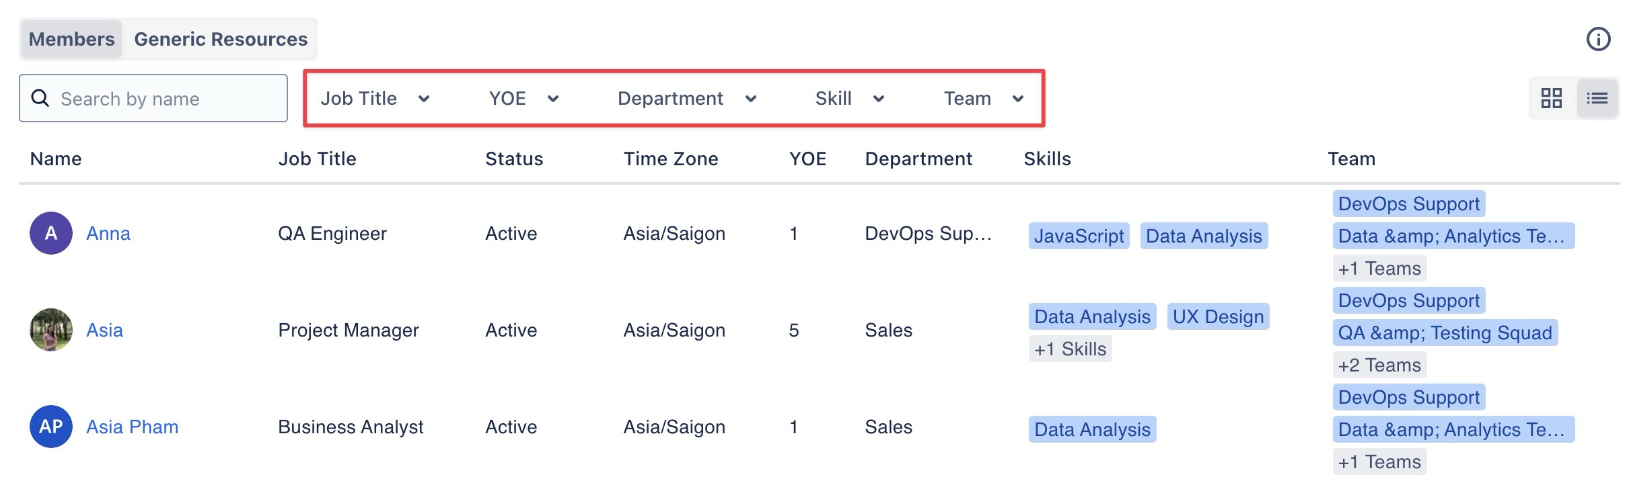Expand the Team filter dropdown

(x=983, y=99)
